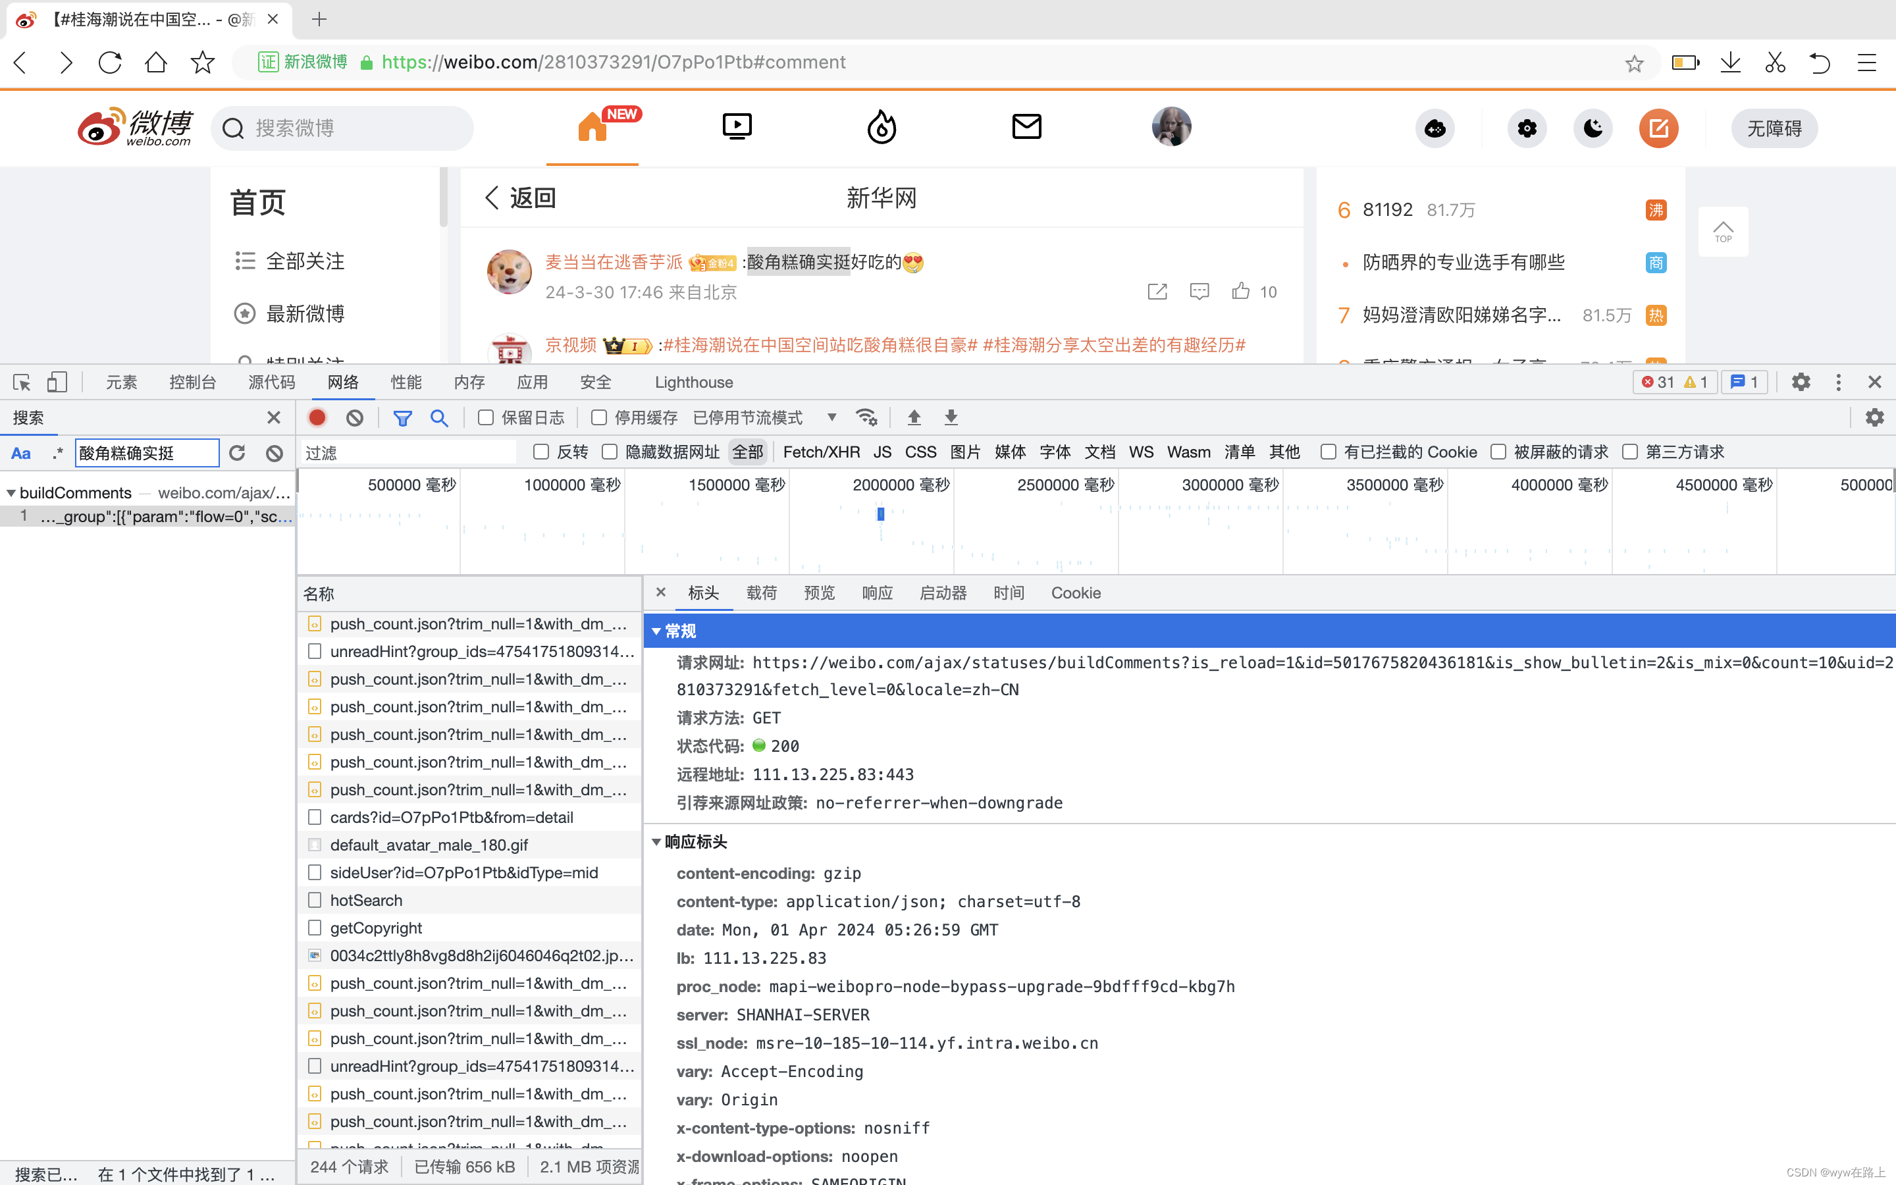Toggle device toolbar icon in DevTools

click(x=57, y=382)
